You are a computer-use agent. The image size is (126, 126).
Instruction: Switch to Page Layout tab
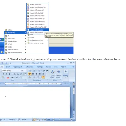click(x=18, y=67)
